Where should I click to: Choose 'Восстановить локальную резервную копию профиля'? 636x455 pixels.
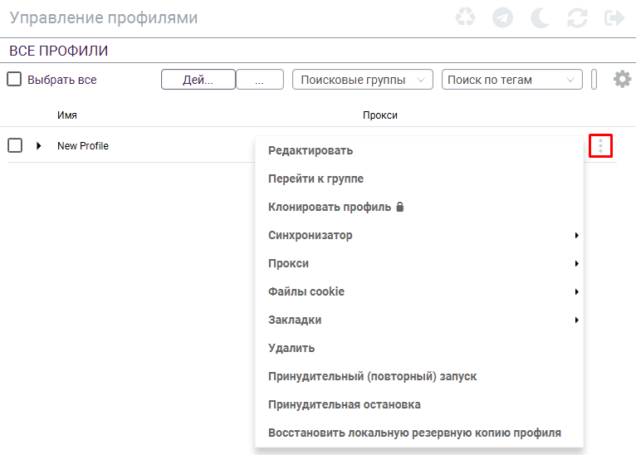tap(419, 433)
